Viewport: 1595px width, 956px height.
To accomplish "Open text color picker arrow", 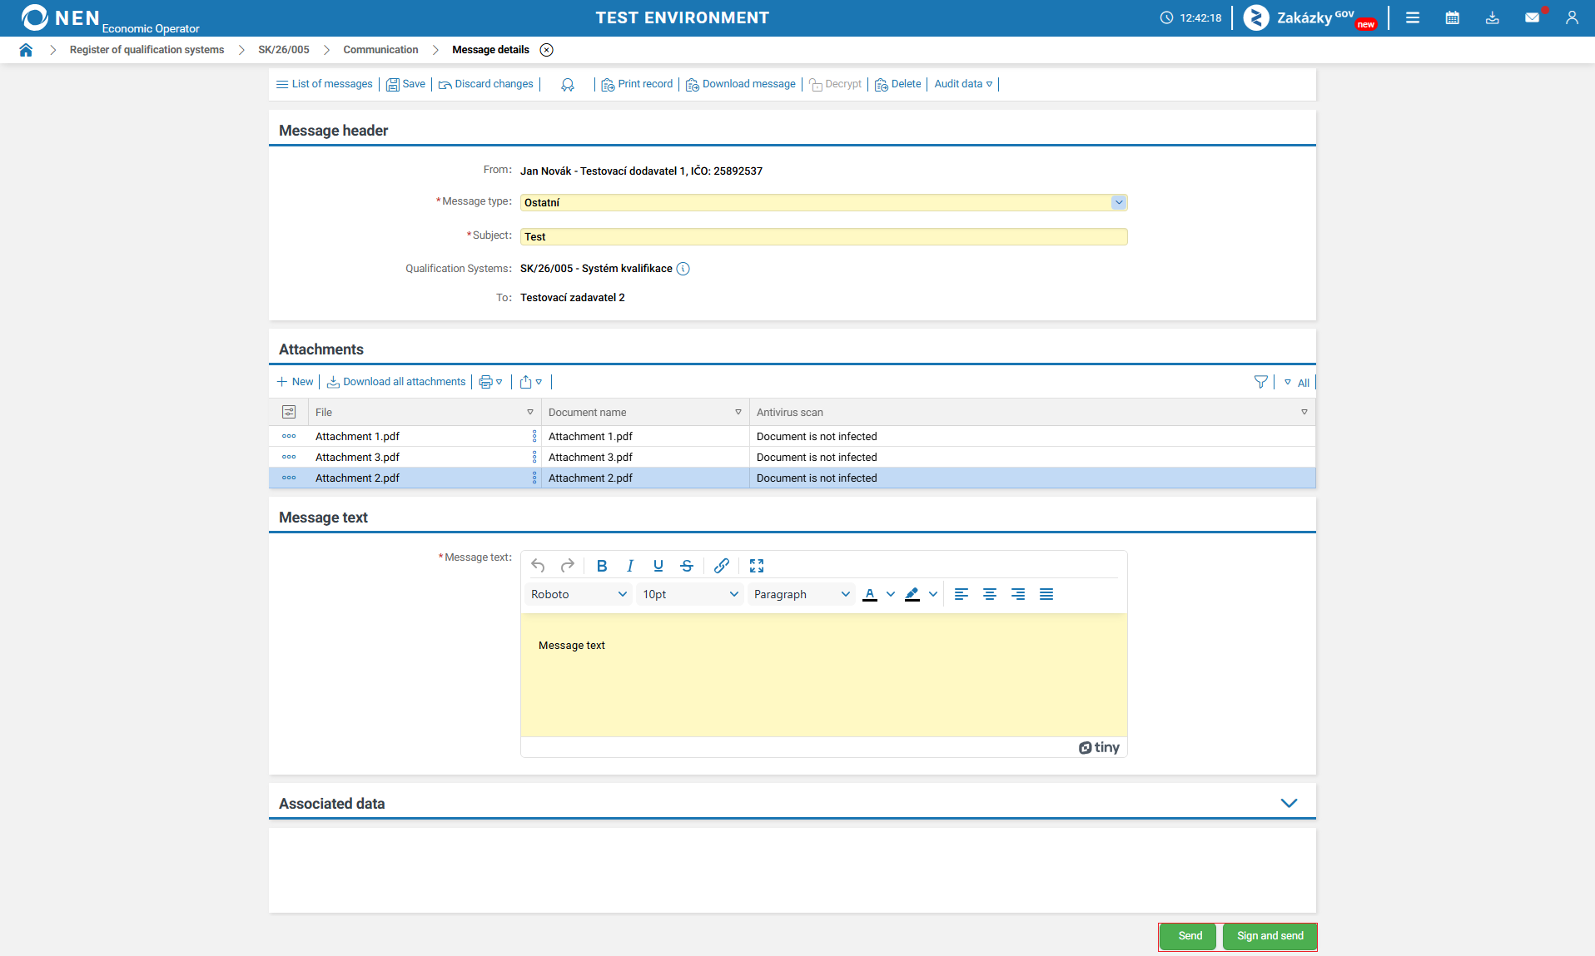I will 891,594.
